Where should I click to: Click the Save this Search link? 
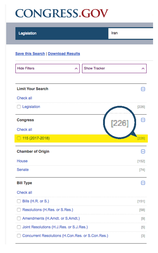click(x=30, y=54)
